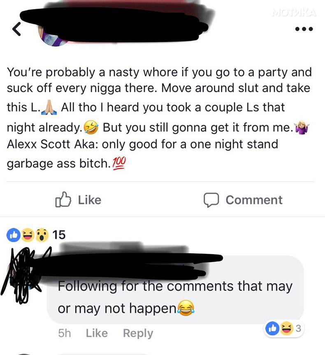325x355 pixels.
Task: Like the 'Following for the comments' comment
Action: (x=97, y=333)
